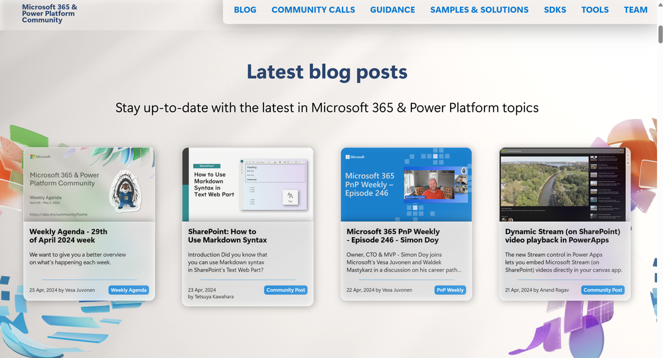Viewport: 663px width, 358px height.
Task: Open the PnP Weekly Episode 246 thumbnail
Action: point(406,185)
